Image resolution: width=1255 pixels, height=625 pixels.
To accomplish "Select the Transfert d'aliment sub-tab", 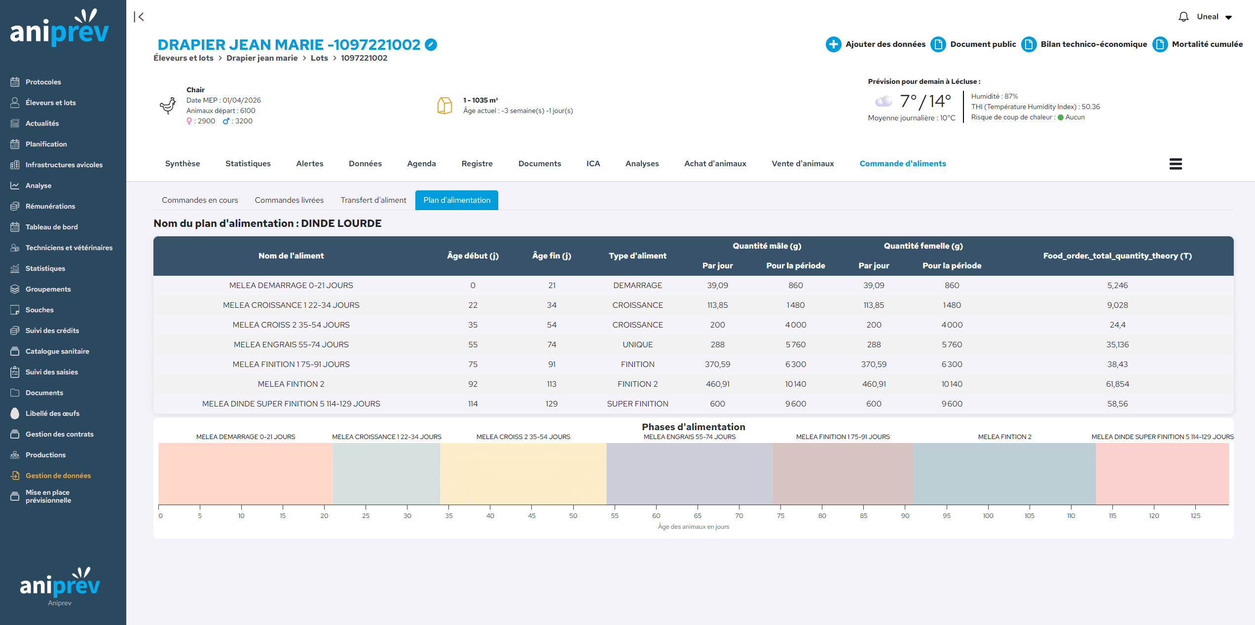I will point(373,200).
